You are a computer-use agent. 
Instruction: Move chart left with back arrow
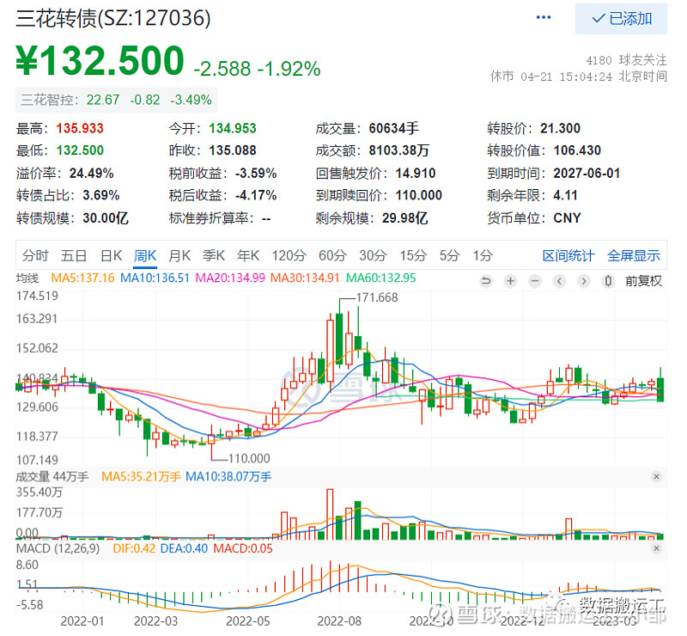559,281
